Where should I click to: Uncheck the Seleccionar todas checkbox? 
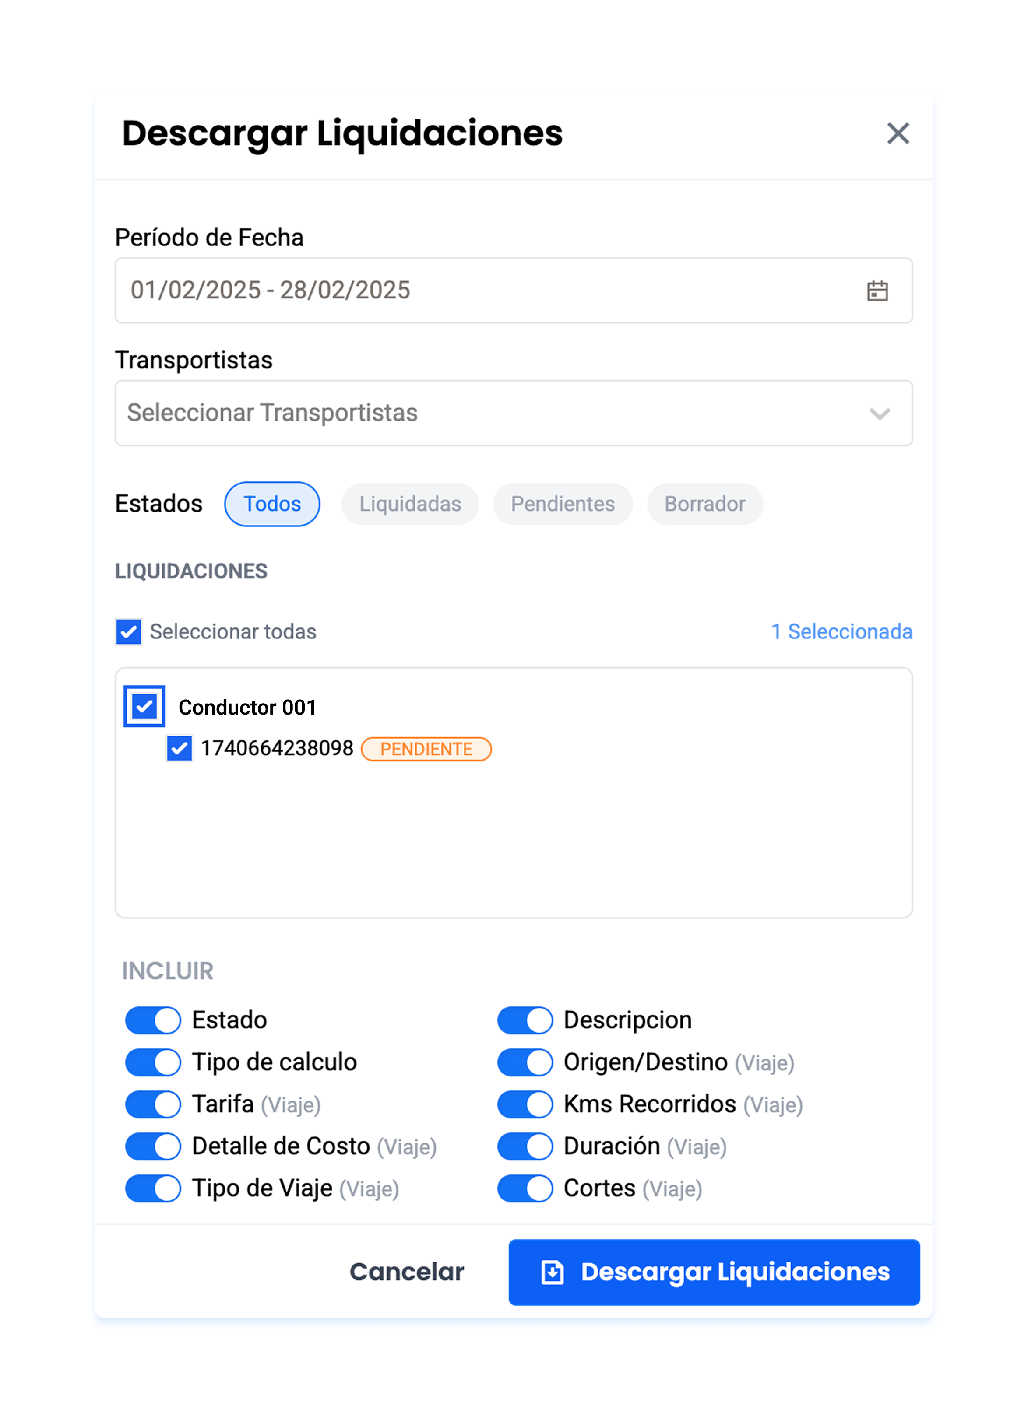click(129, 632)
